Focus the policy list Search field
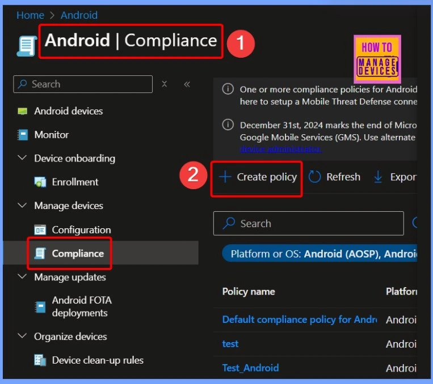This screenshot has width=433, height=384. (309, 223)
